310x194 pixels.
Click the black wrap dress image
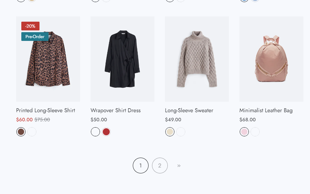(x=122, y=59)
